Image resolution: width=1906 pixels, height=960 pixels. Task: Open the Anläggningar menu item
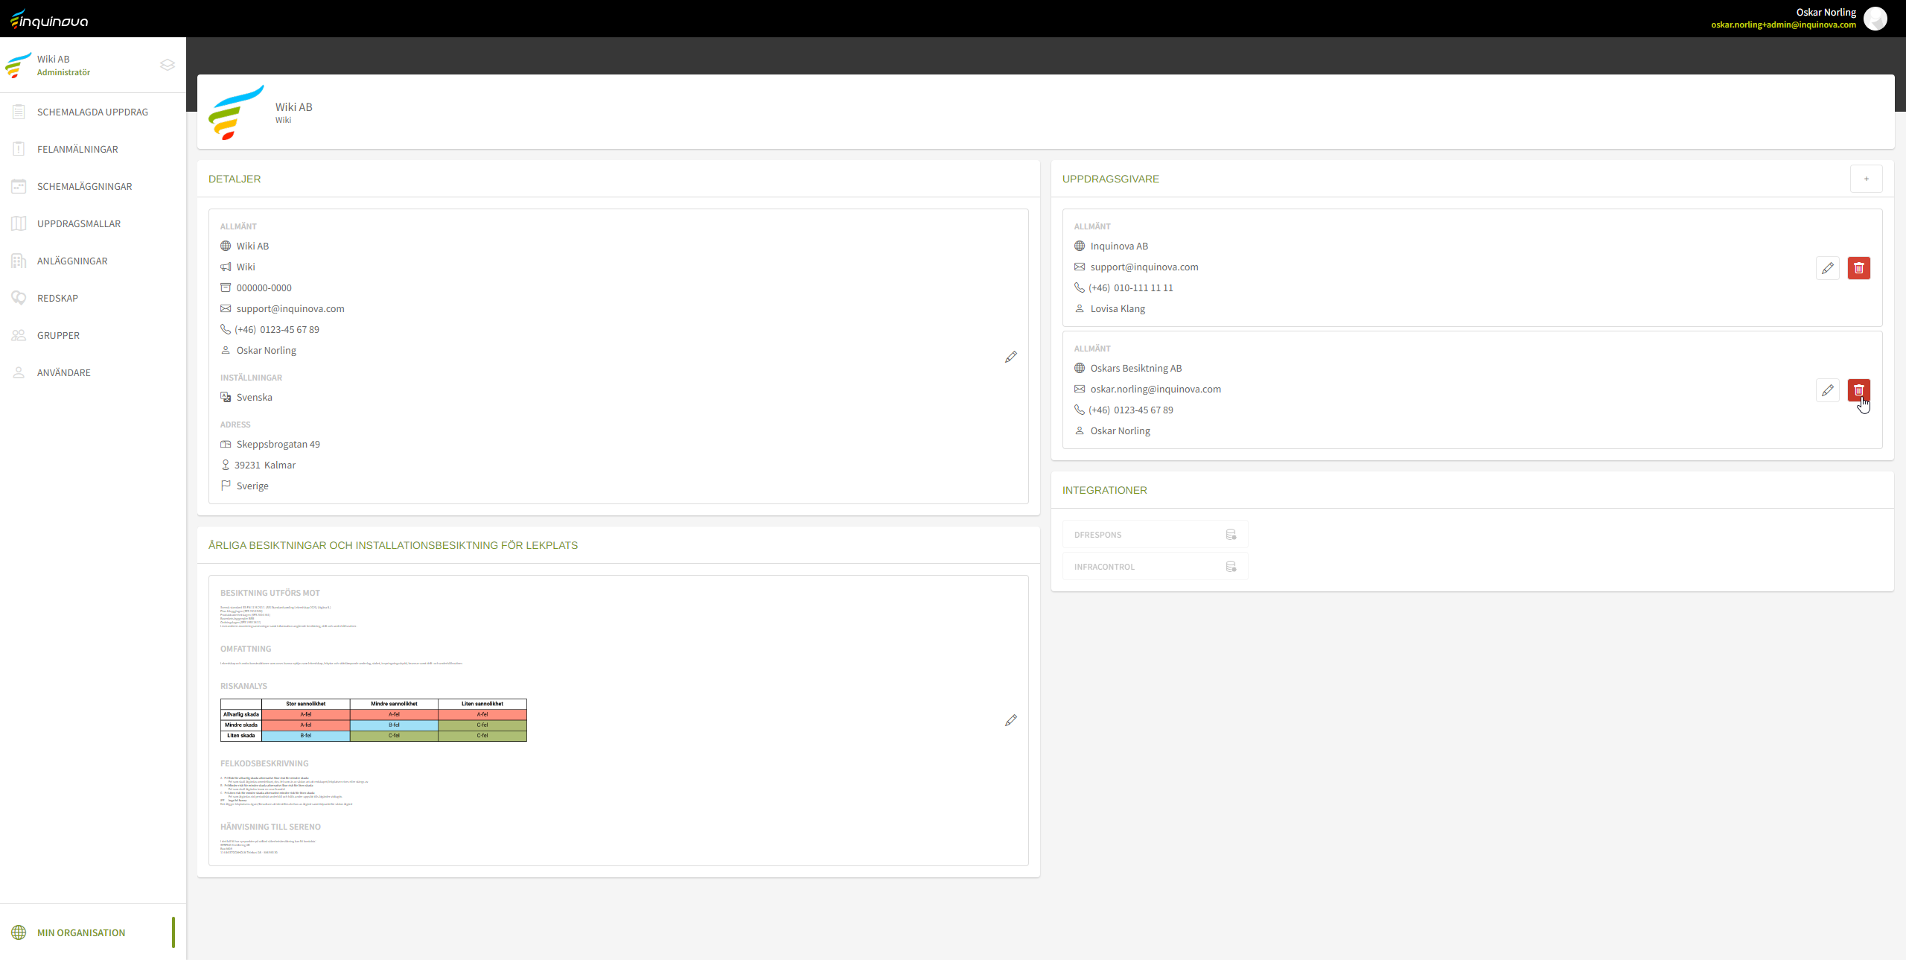click(x=72, y=261)
